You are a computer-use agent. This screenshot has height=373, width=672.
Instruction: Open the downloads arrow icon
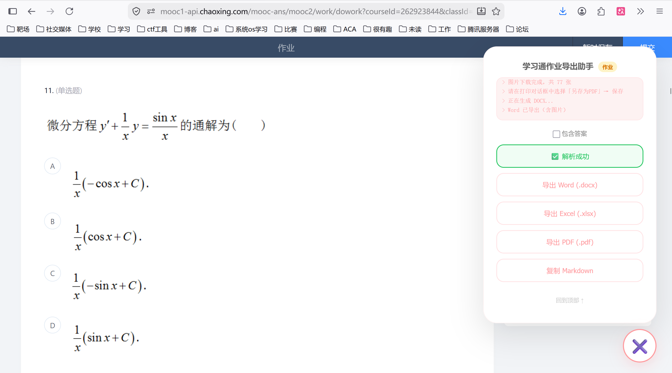[x=563, y=11]
